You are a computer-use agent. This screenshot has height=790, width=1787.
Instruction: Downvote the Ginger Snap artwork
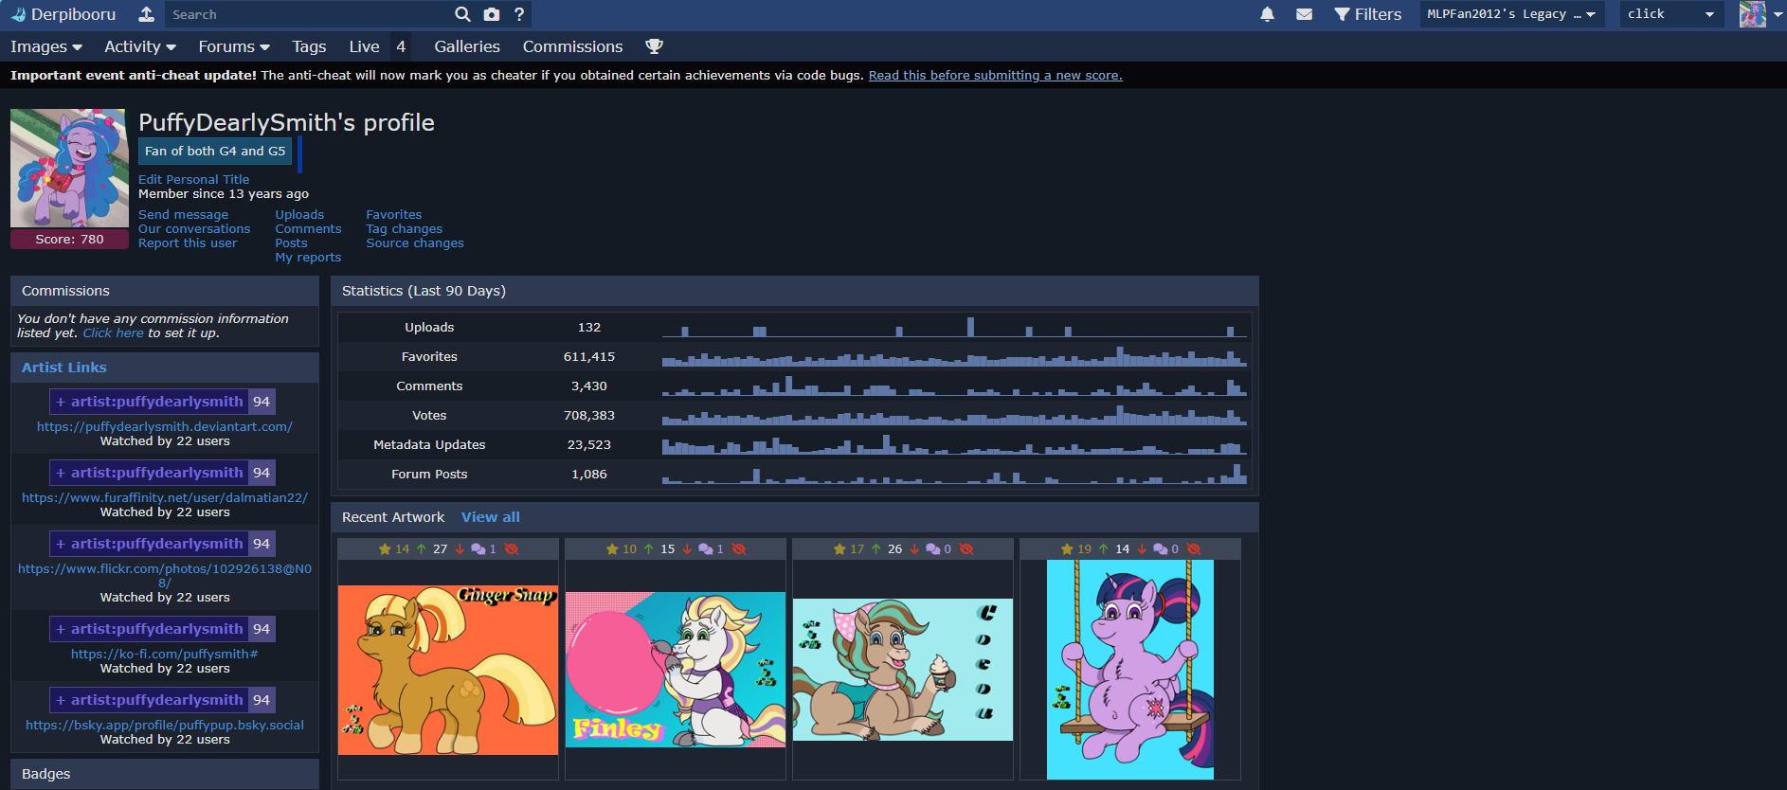click(x=460, y=549)
